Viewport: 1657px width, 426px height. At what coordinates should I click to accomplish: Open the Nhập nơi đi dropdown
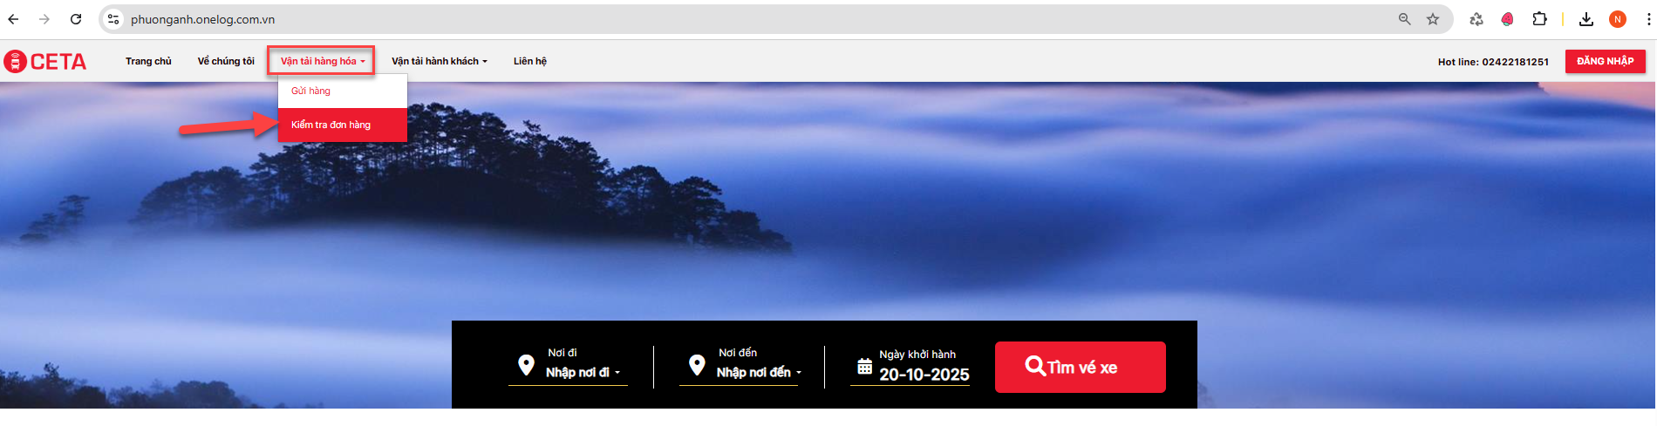click(x=583, y=373)
